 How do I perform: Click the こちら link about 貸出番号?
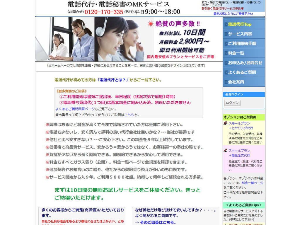[x=129, y=115]
